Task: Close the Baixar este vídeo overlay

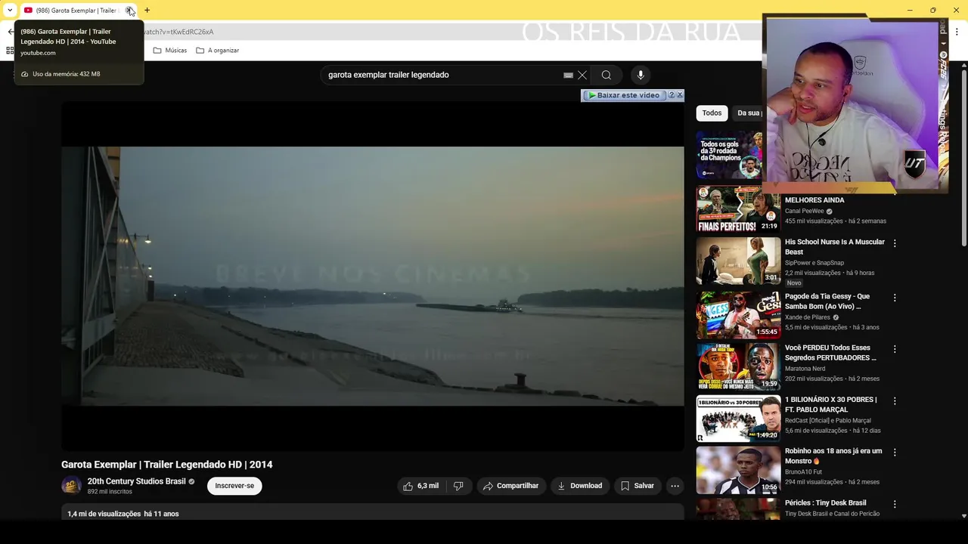Action: tap(680, 95)
